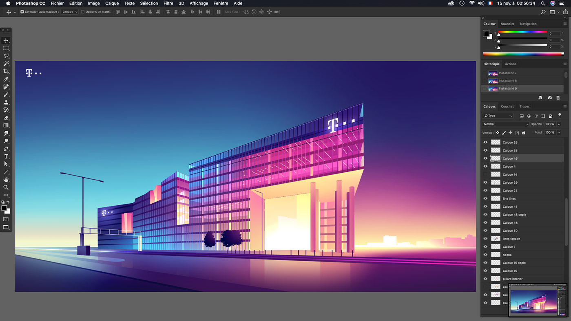Filter layers by type layers icon
The height and width of the screenshot is (321, 571).
536,116
